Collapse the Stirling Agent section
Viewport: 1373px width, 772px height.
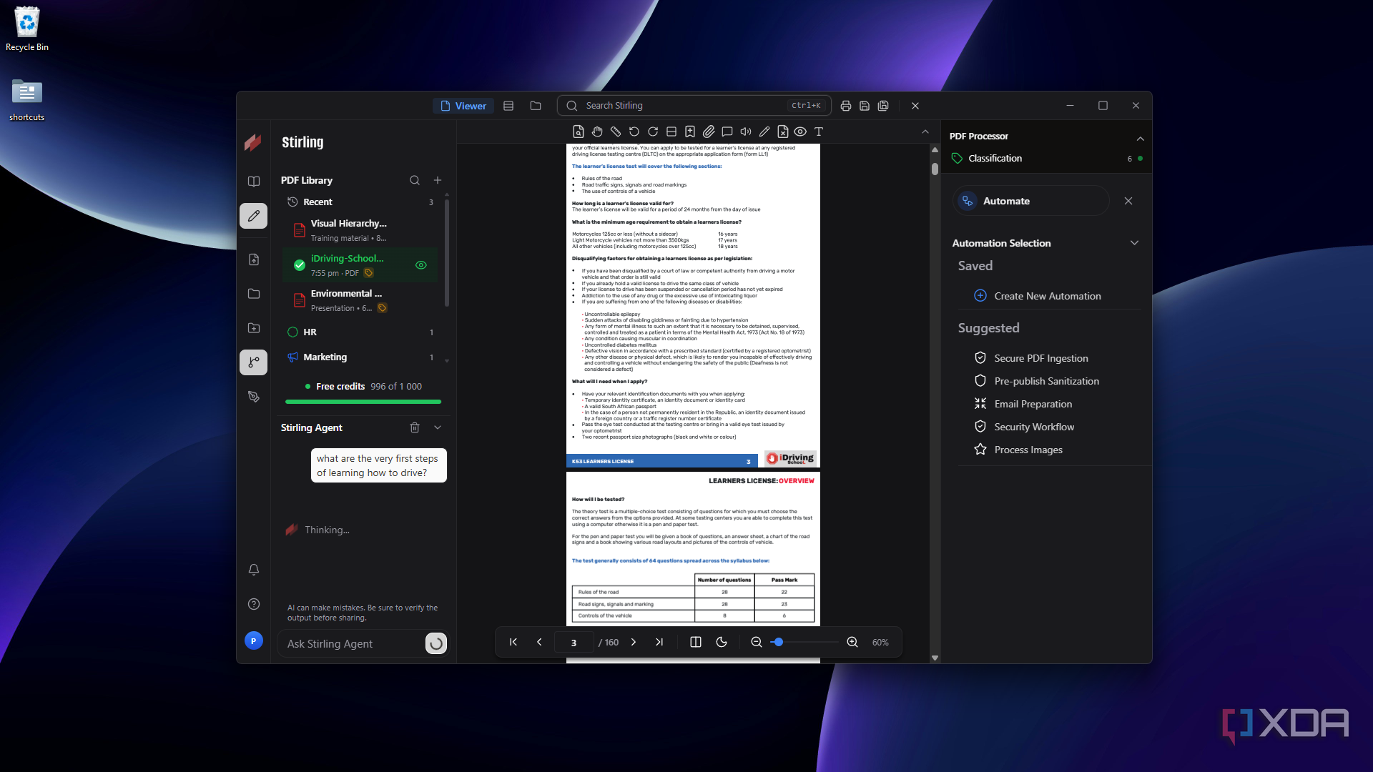pos(438,427)
